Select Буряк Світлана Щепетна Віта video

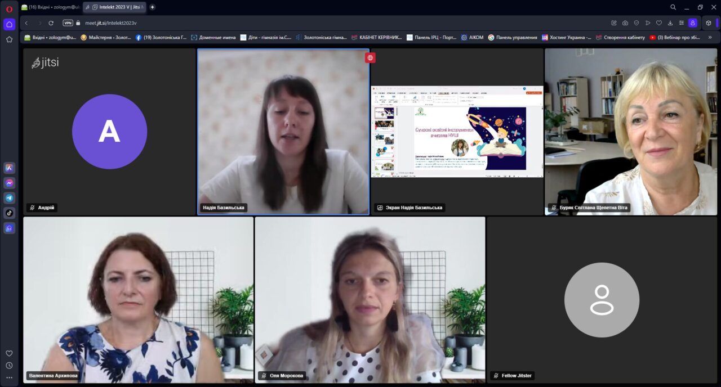pos(631,132)
